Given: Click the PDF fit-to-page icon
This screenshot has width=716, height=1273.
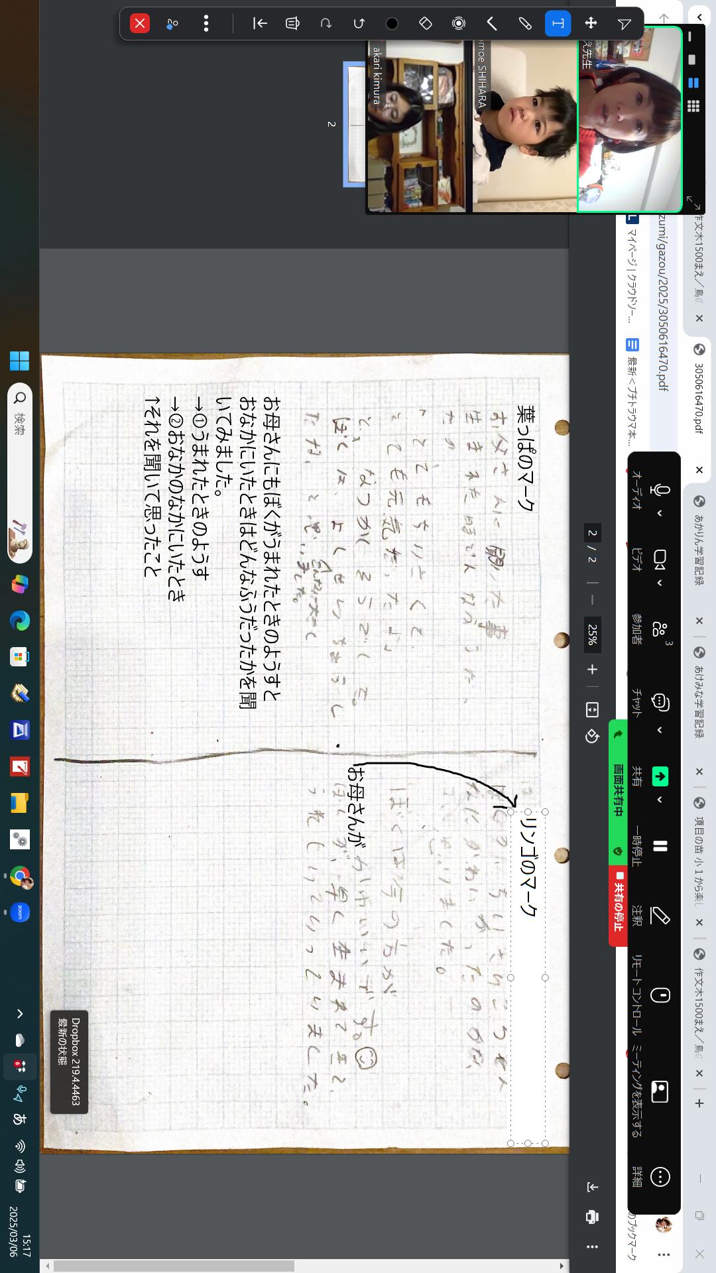Looking at the screenshot, I should 592,710.
